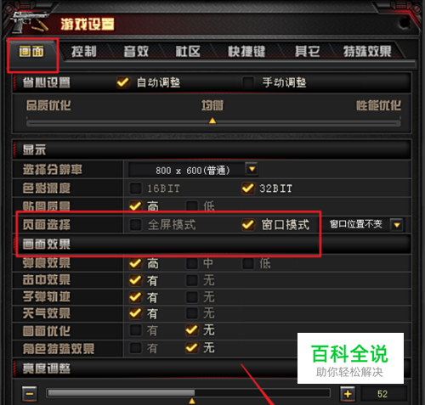Screen dimensions: 425x405
Task: Check the 手动调整 option
Action: pyautogui.click(x=248, y=82)
